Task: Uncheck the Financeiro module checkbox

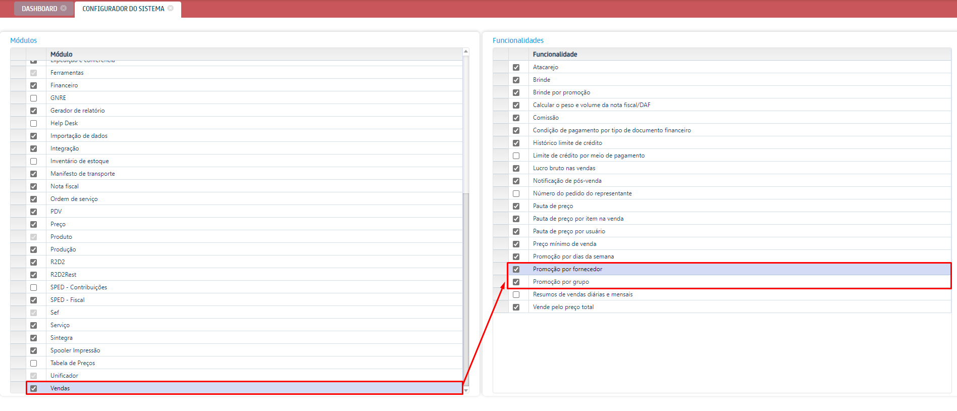Action: tap(33, 85)
